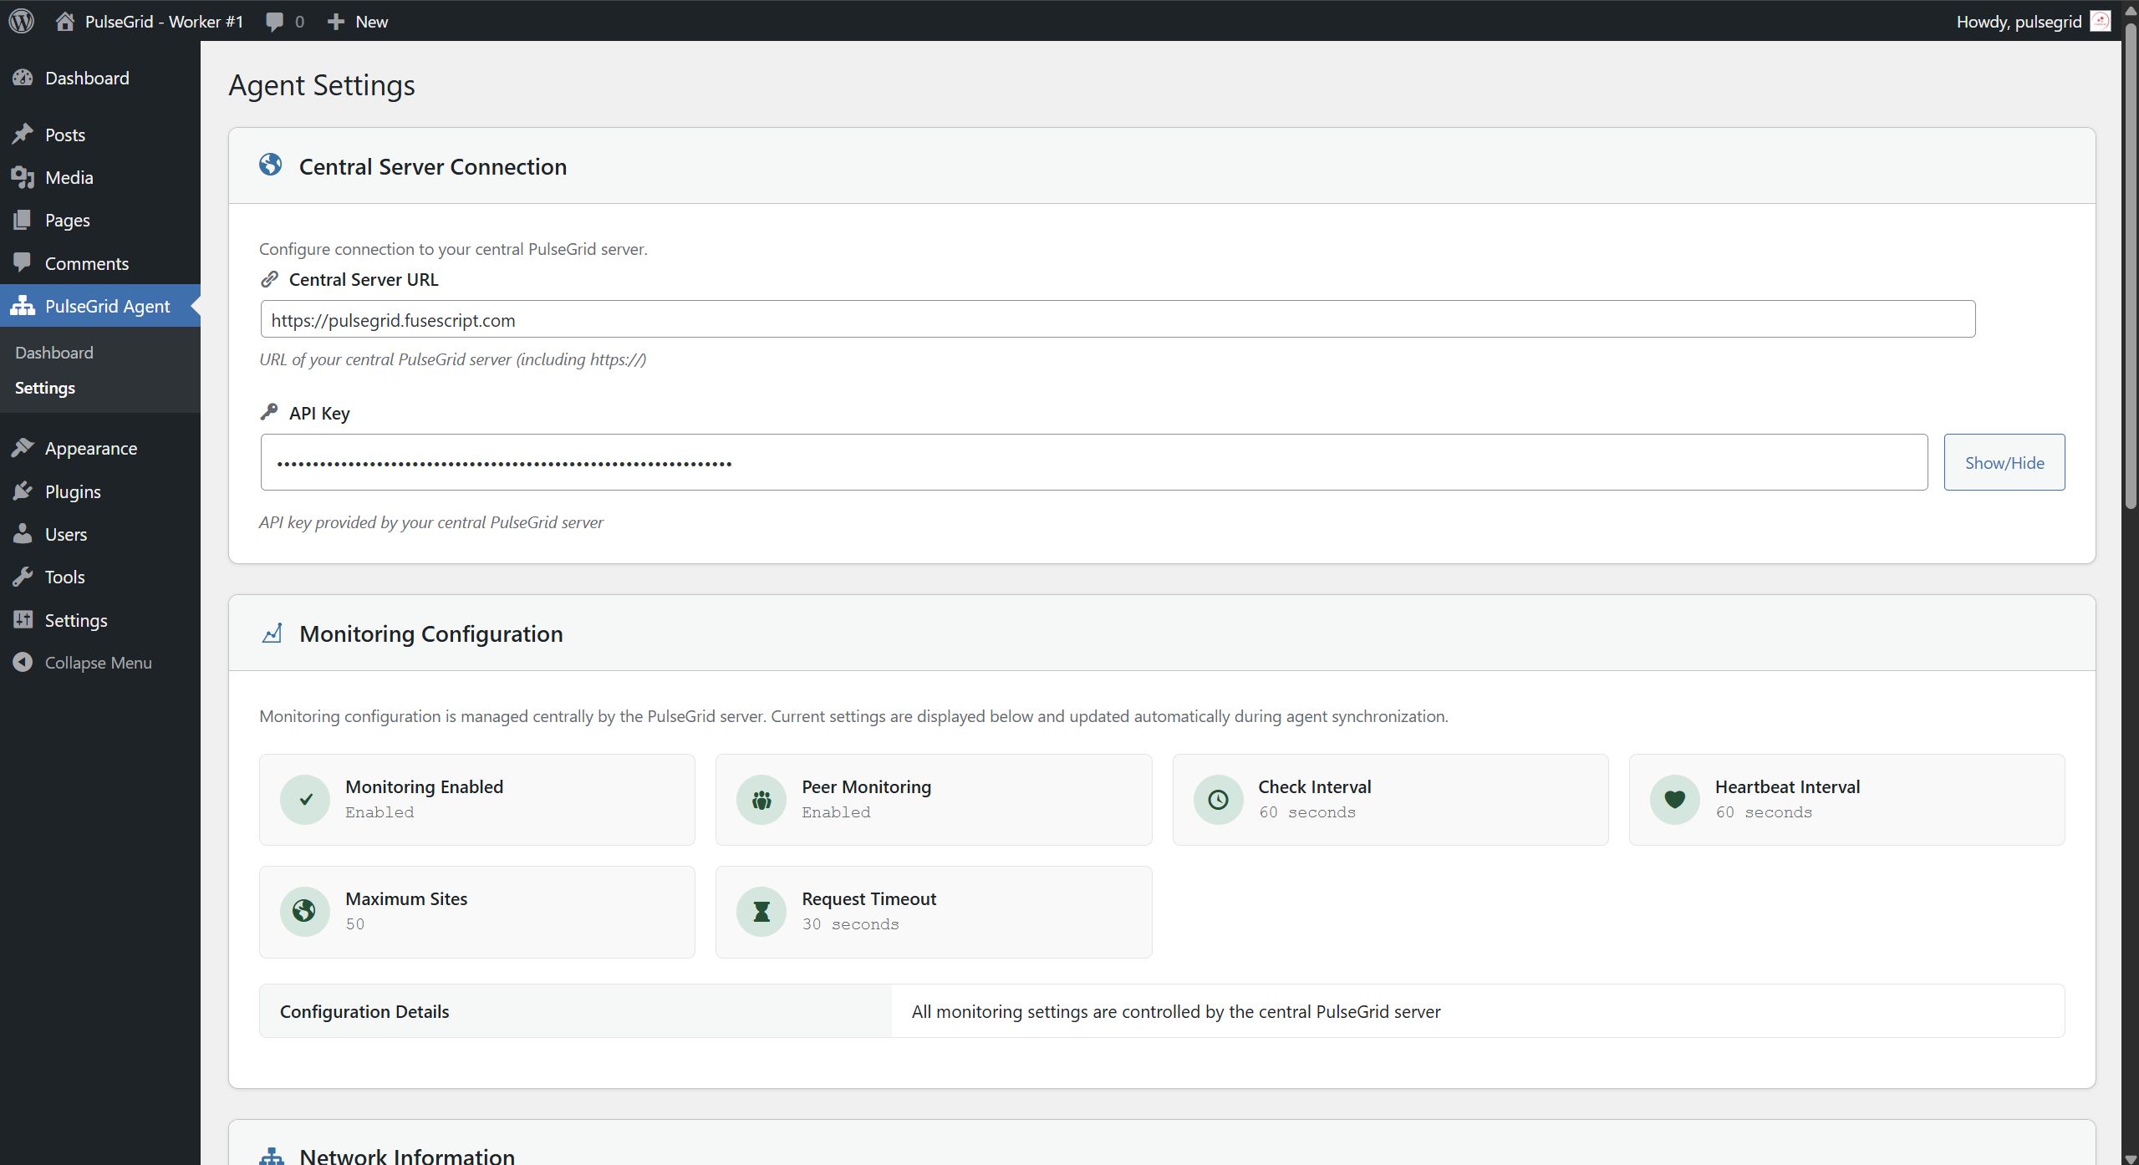Screen dimensions: 2139x1165
Task: Click the comments bubble icon in the admin bar
Action: (274, 22)
